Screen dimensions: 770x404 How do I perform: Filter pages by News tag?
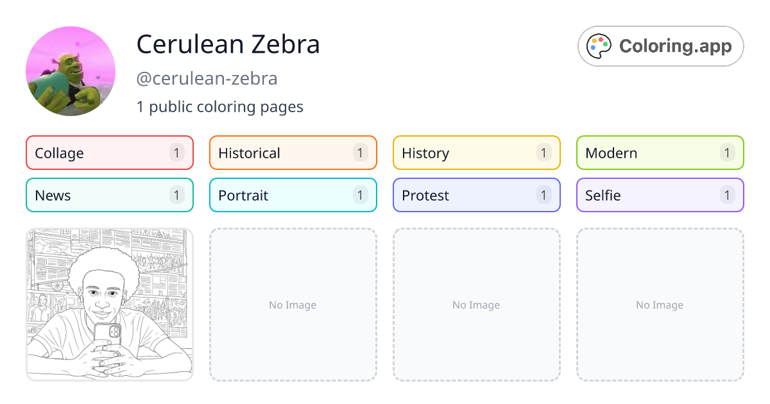(x=109, y=195)
